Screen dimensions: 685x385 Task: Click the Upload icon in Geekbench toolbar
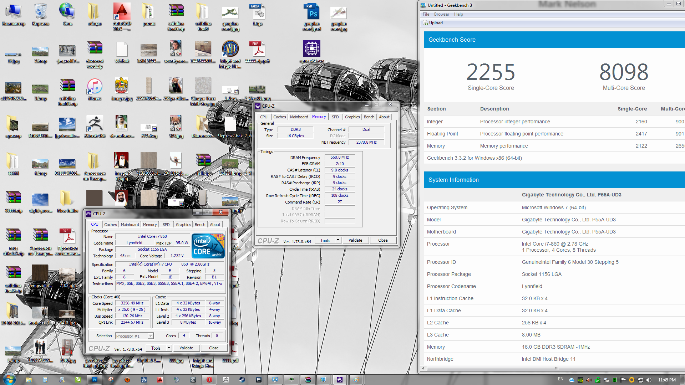pos(425,23)
